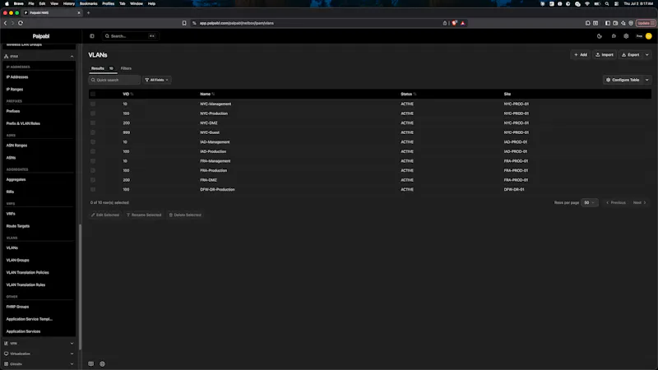Check the DFW-DR-Production row checkbox

point(93,190)
